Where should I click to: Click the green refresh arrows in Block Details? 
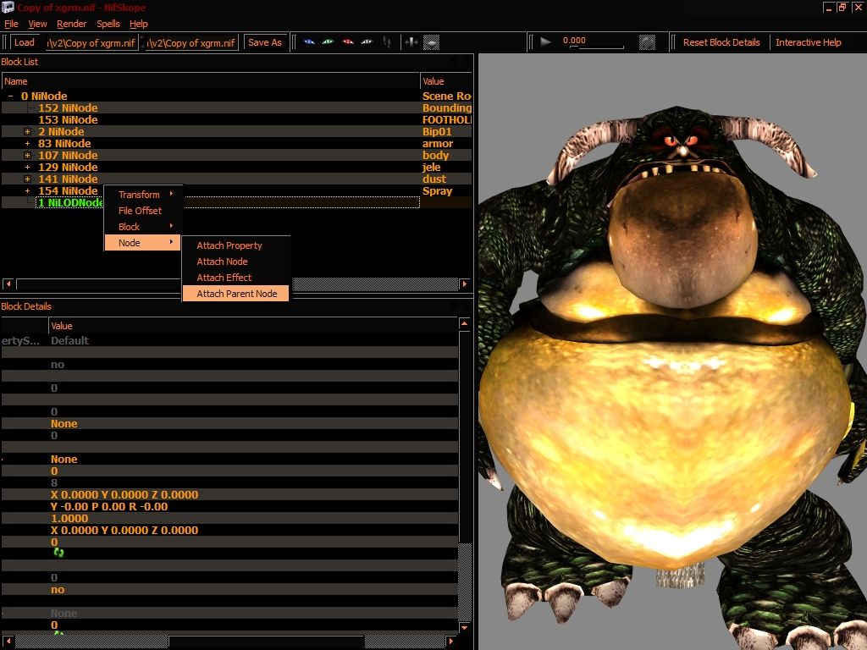(x=58, y=552)
